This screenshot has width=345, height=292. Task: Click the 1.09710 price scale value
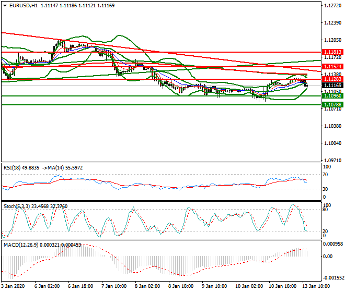tap(333, 161)
